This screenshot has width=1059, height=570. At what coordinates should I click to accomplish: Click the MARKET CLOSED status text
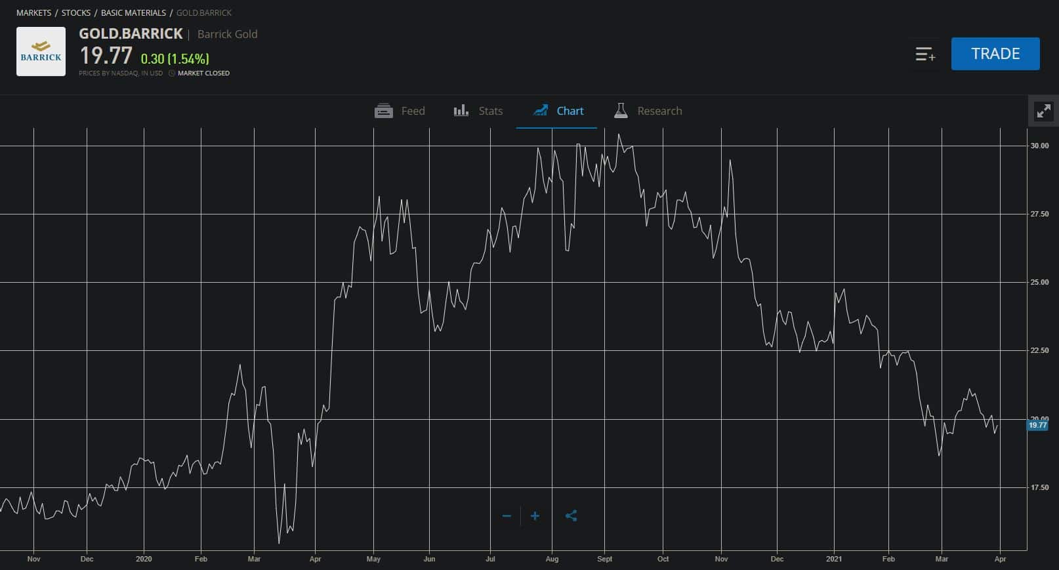click(203, 73)
